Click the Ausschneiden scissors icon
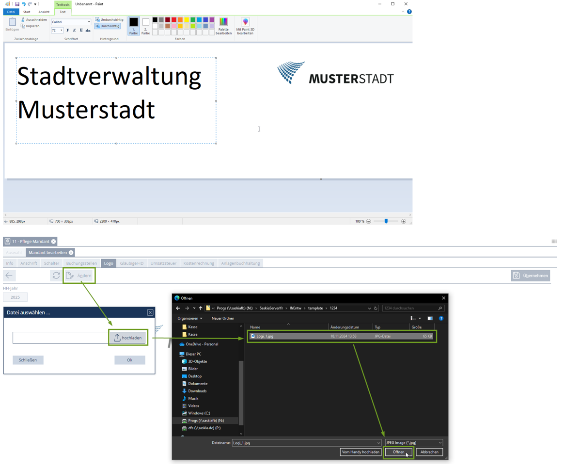565x471 pixels. 23,20
